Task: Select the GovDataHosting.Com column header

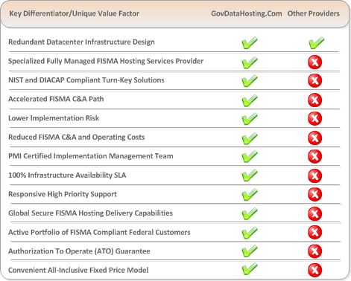Action: [x=247, y=13]
